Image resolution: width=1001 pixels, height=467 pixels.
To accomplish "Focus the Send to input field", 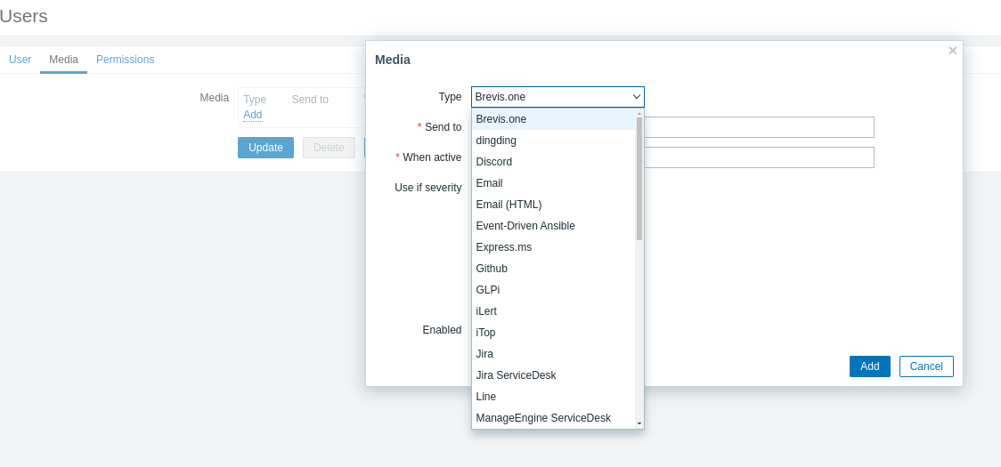I will pyautogui.click(x=759, y=127).
